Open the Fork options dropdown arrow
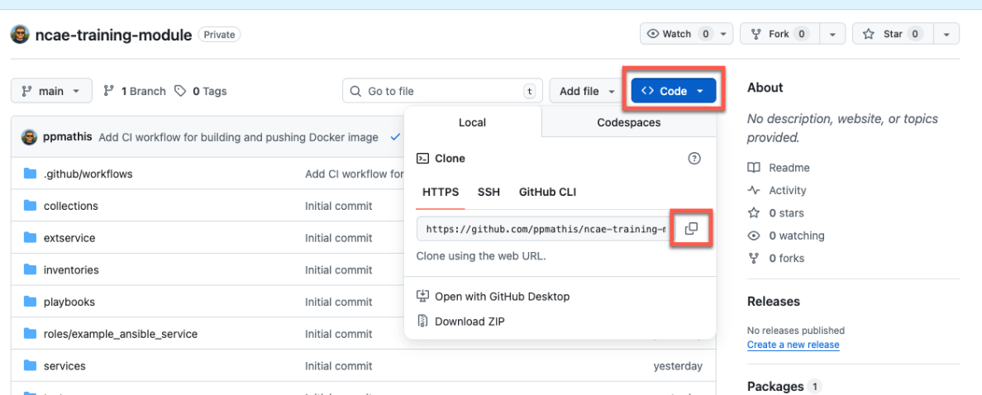 point(832,34)
